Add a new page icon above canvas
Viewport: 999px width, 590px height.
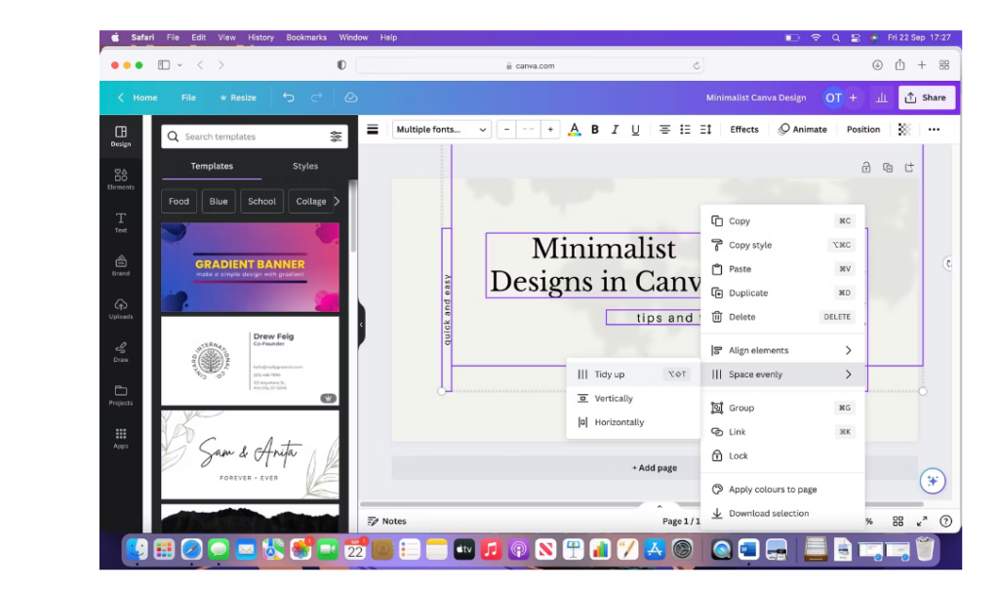tap(909, 168)
